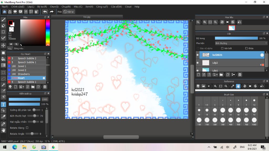Open the add-brush dropdown arrow in brush panel
This screenshot has width=269, height=151.
(23, 87)
